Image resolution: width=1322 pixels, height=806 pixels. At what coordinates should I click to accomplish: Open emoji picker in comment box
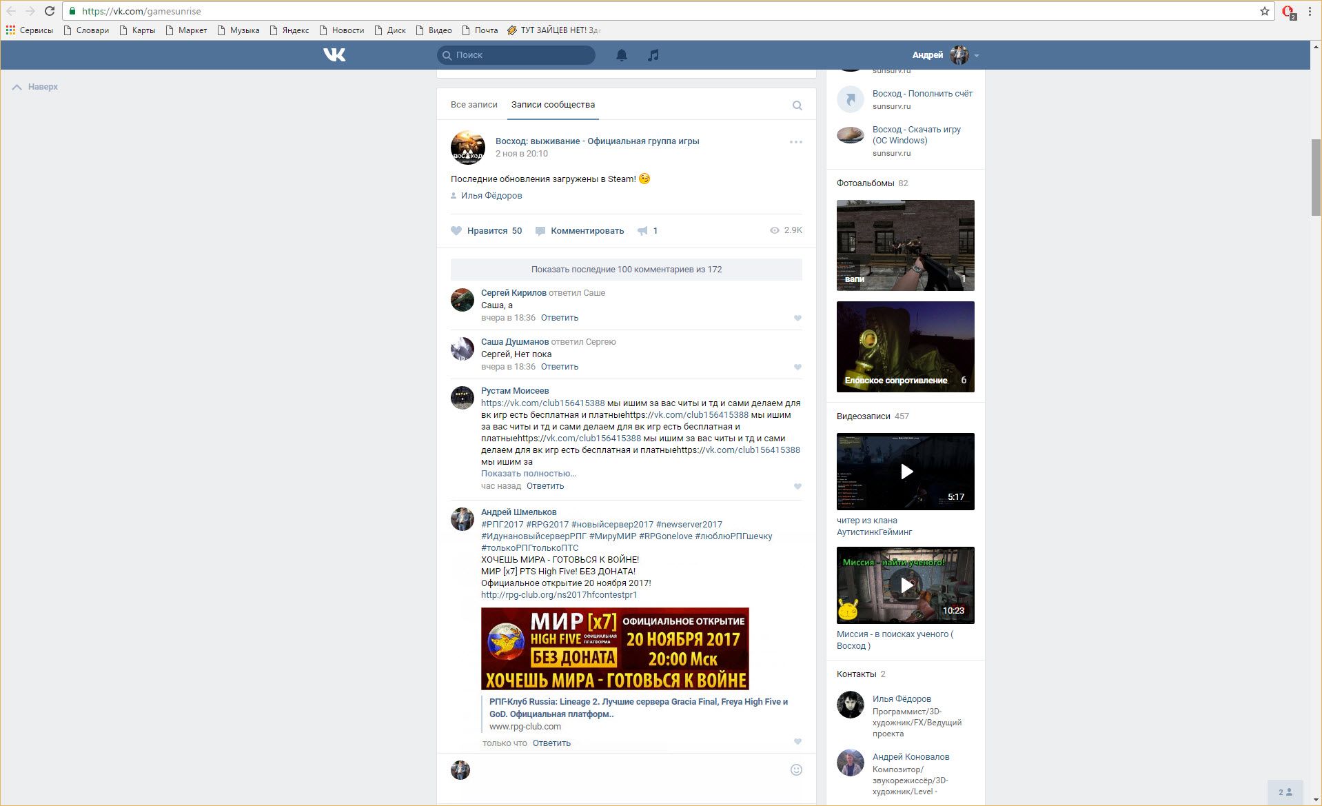(795, 769)
